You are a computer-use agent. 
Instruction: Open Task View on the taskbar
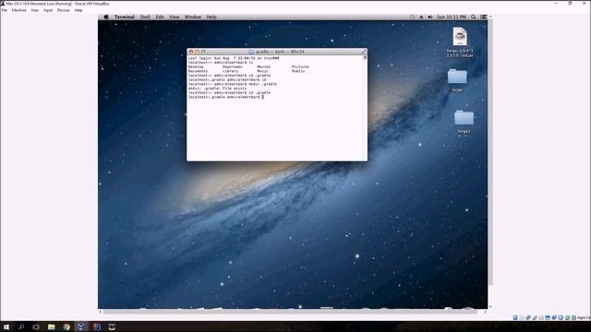[36, 326]
